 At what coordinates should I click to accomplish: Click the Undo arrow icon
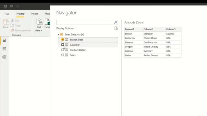(12, 6)
